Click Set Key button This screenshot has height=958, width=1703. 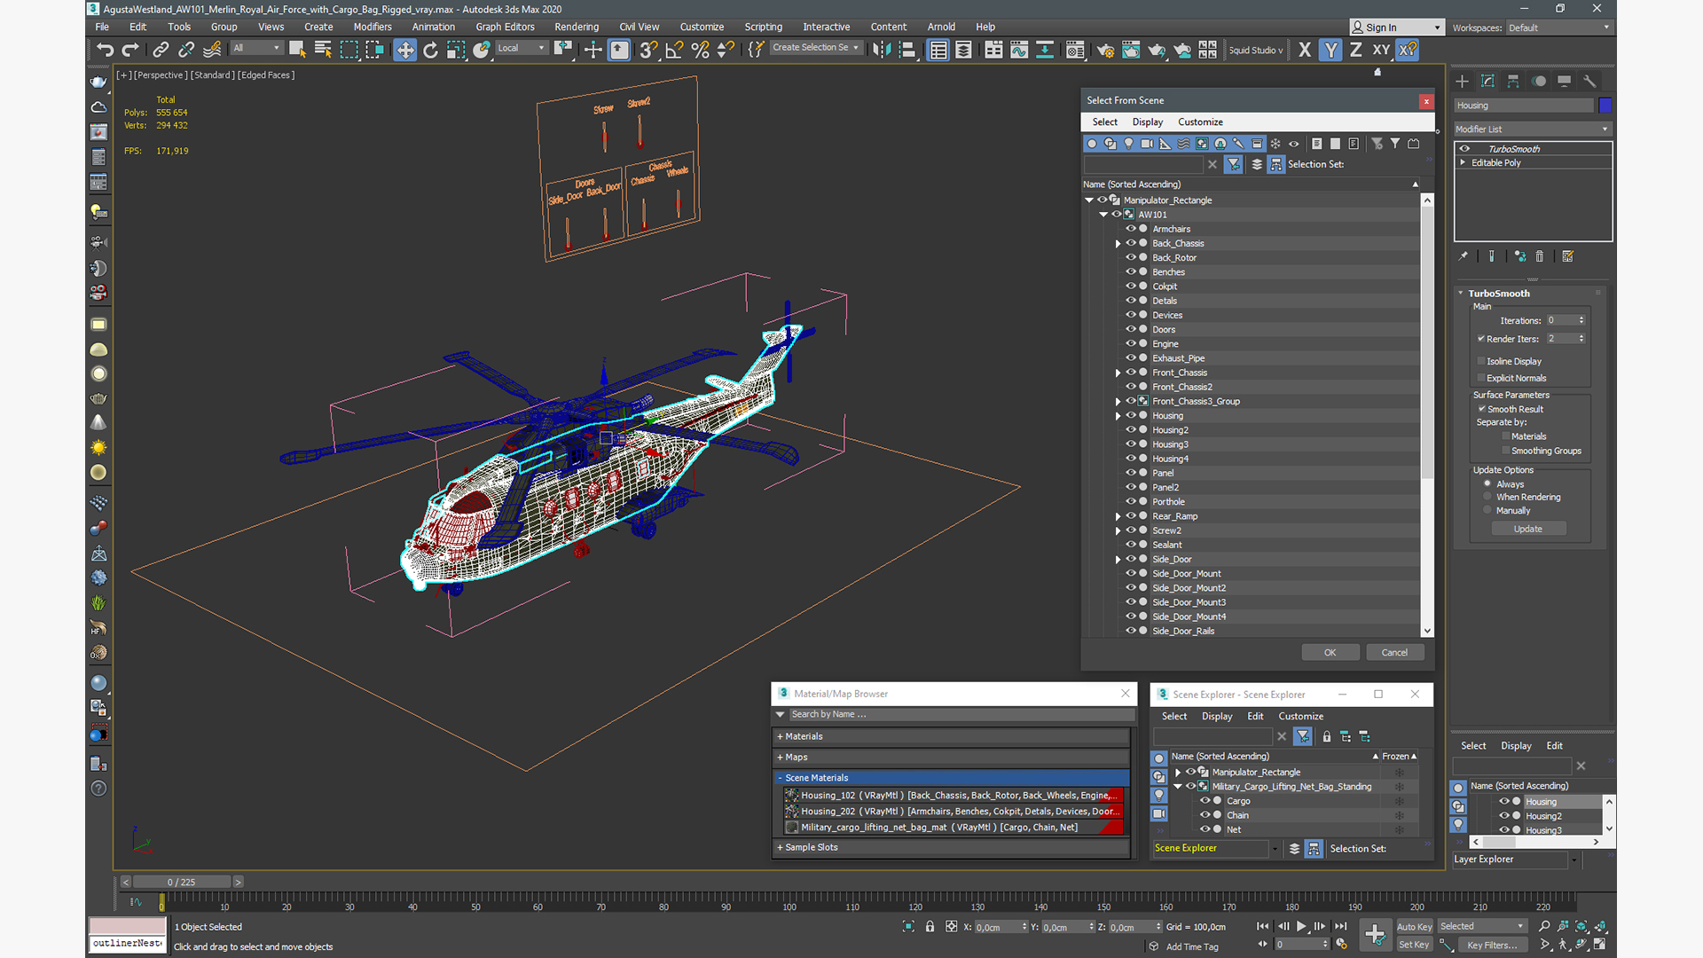(1414, 945)
